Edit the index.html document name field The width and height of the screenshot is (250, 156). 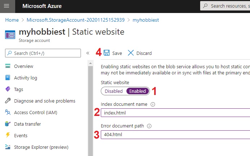tap(175, 113)
